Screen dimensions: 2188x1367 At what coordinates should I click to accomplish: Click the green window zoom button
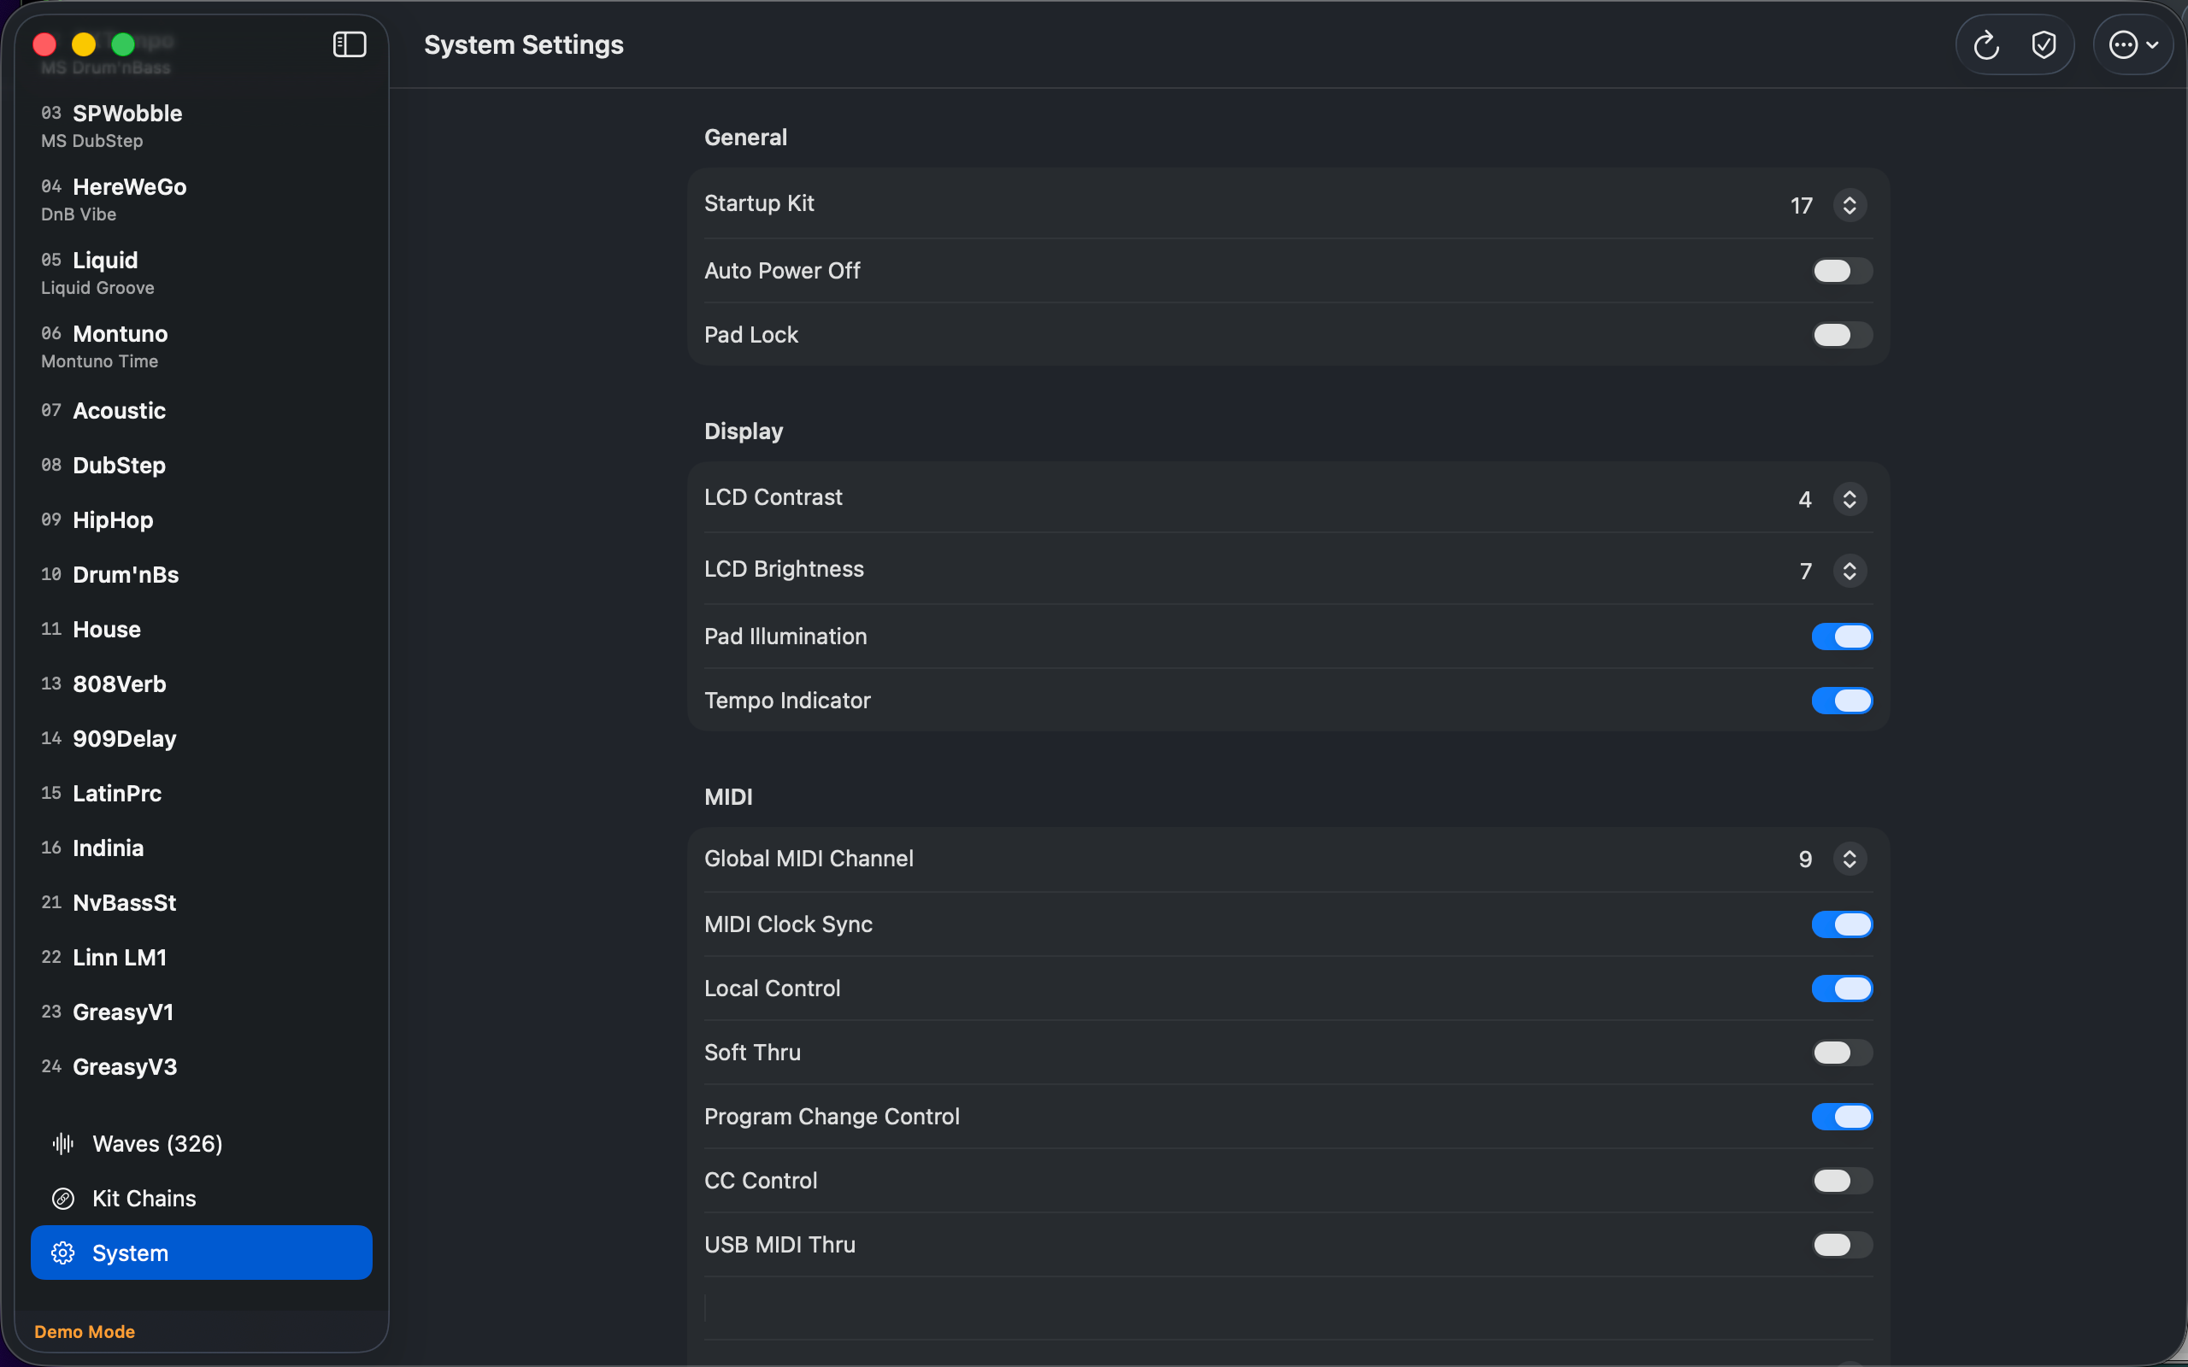coord(123,44)
